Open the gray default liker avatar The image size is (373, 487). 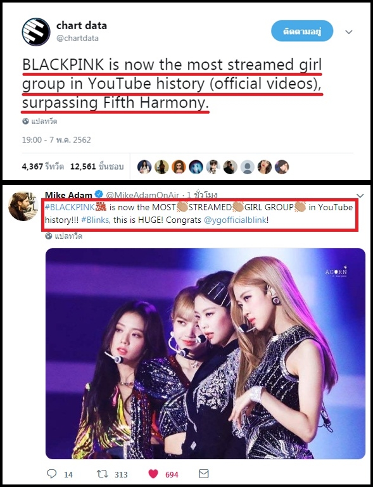pos(248,167)
